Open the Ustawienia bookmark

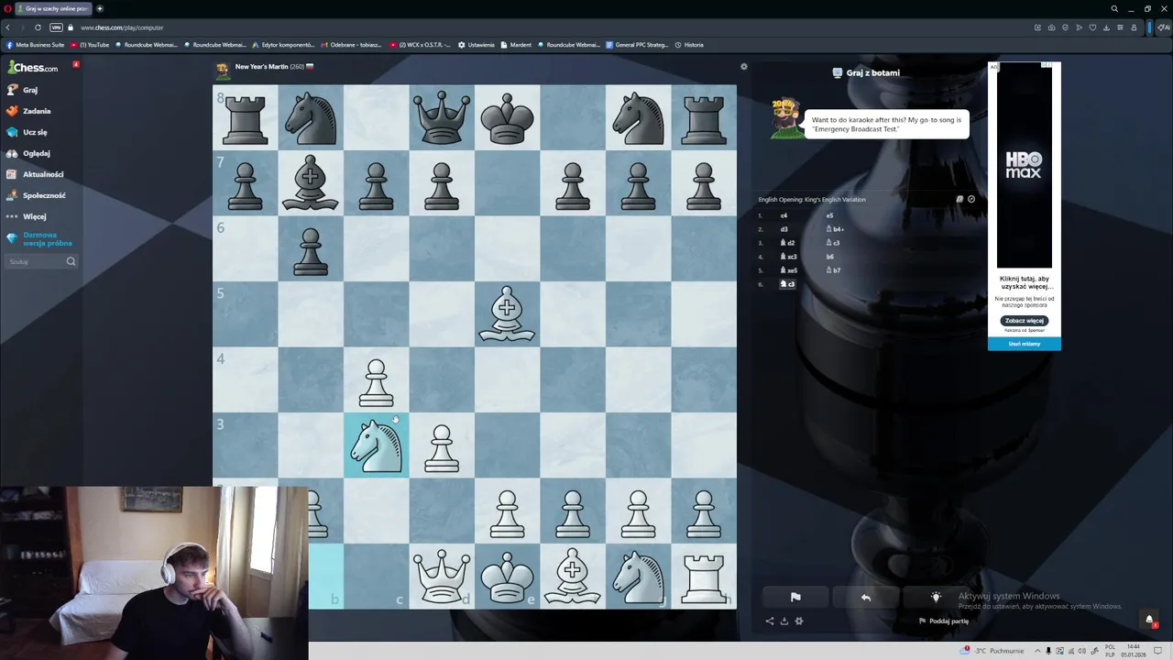click(x=477, y=45)
